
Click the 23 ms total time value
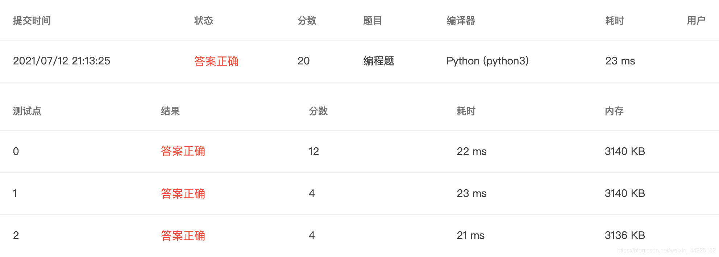point(620,61)
